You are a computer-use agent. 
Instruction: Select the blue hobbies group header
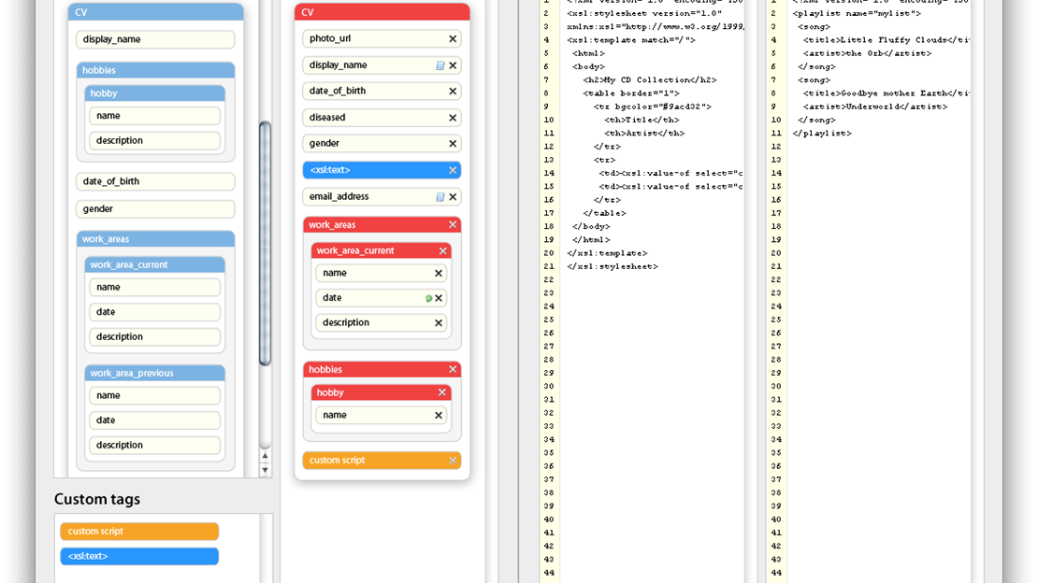(x=155, y=70)
